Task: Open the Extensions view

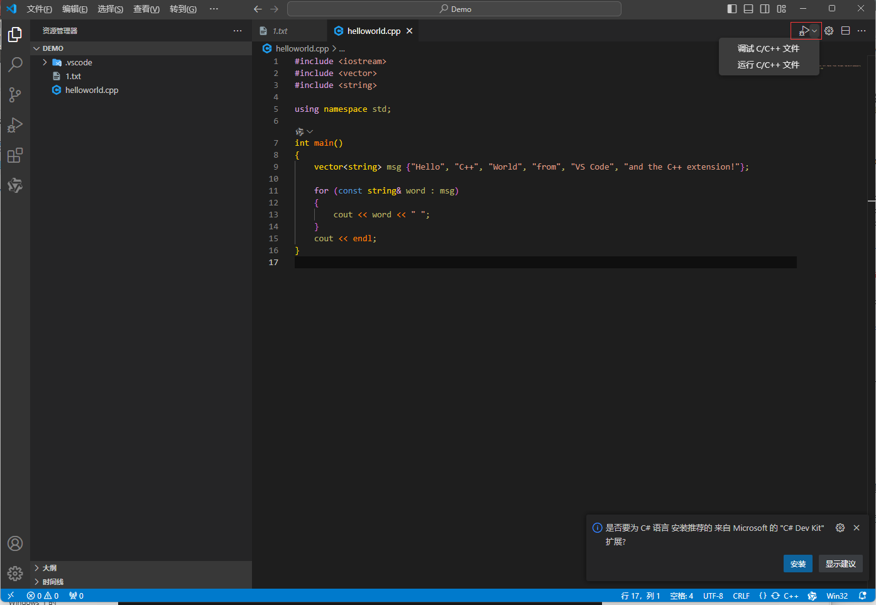Action: point(15,155)
